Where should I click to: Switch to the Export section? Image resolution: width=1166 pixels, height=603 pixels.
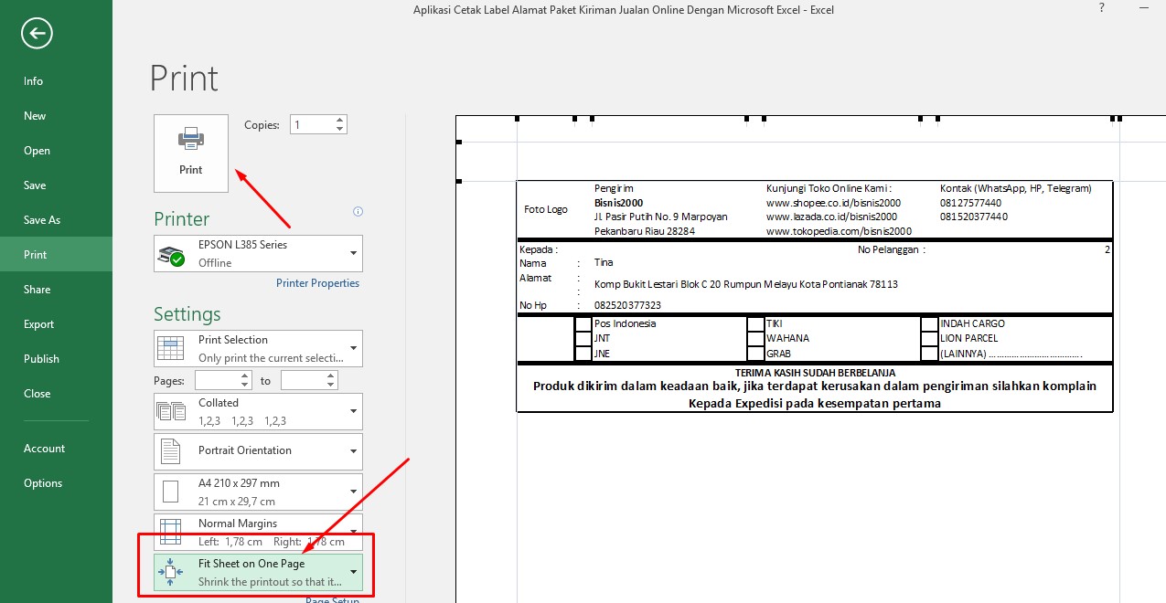[38, 323]
